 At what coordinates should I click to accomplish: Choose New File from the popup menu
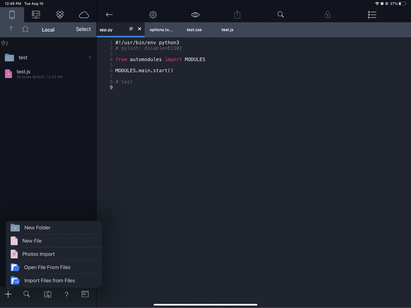coord(54,241)
